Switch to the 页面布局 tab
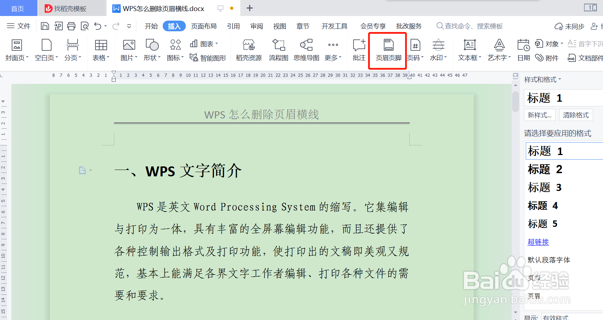 click(204, 26)
